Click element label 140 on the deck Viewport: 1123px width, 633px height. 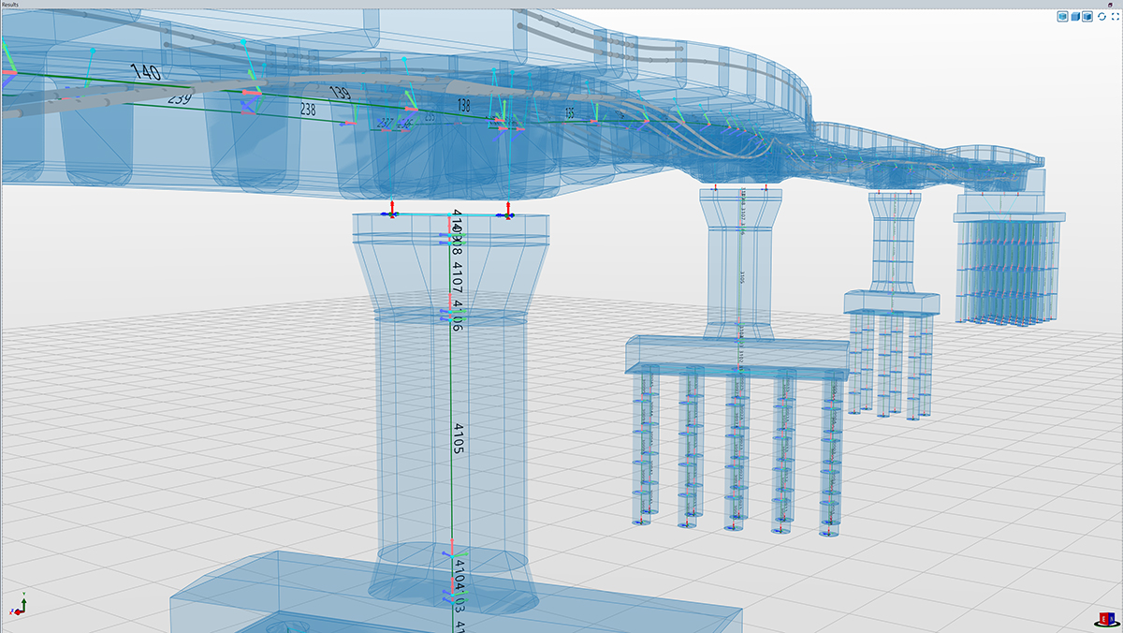(x=145, y=71)
